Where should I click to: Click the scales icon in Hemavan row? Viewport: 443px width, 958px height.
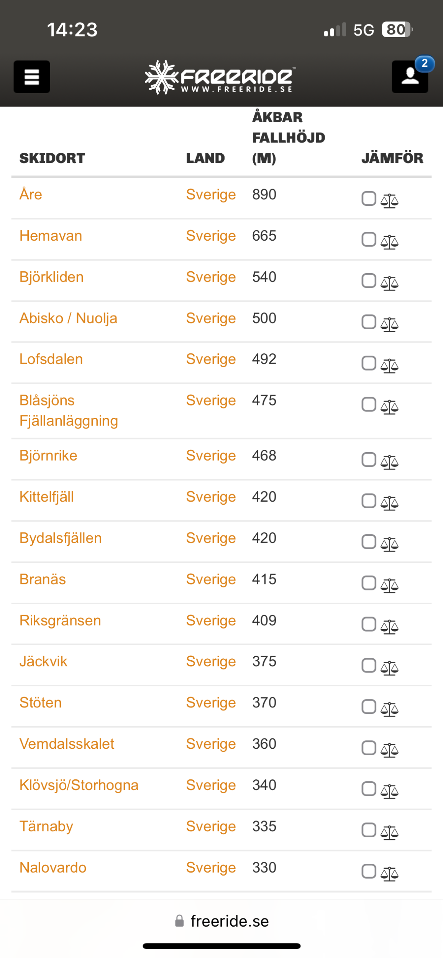[x=389, y=242]
